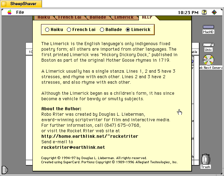Choose the Limerick radio button
The width and height of the screenshot is (224, 176).
(x=138, y=30)
